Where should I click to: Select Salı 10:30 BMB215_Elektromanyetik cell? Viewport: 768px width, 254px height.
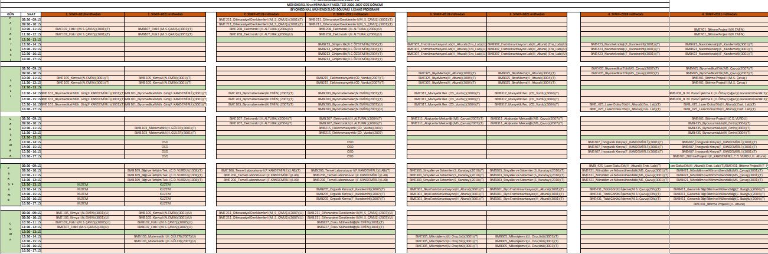click(x=350, y=78)
